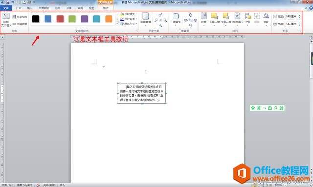Apply the red text box style

pyautogui.click(x=60, y=19)
